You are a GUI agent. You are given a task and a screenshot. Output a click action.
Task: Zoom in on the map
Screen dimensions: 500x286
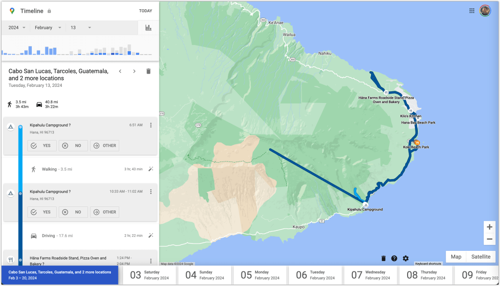click(489, 227)
